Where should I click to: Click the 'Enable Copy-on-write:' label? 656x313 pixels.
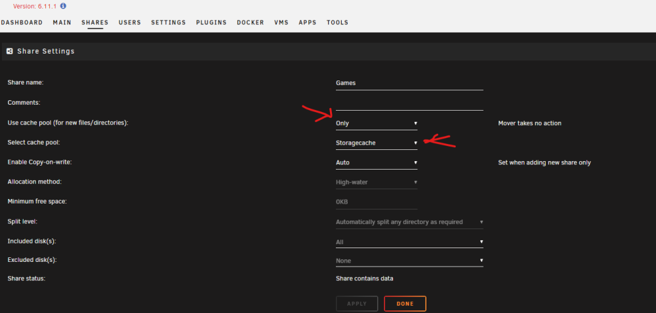40,162
